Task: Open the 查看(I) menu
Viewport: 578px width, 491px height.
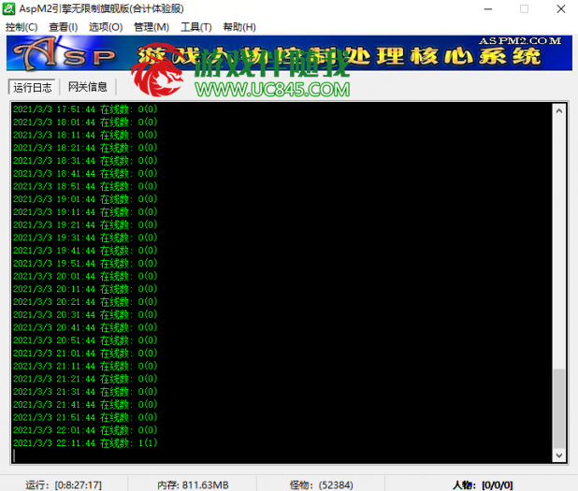Action: [63, 27]
